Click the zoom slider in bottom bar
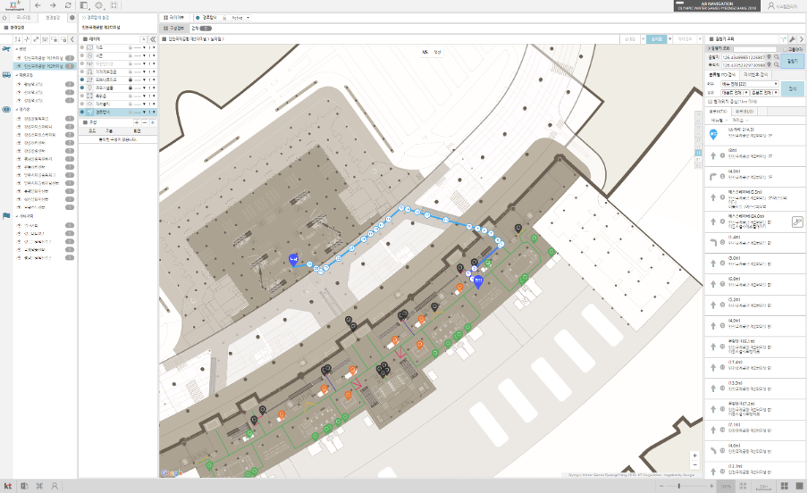Image resolution: width=808 pixels, height=493 pixels. (679, 486)
